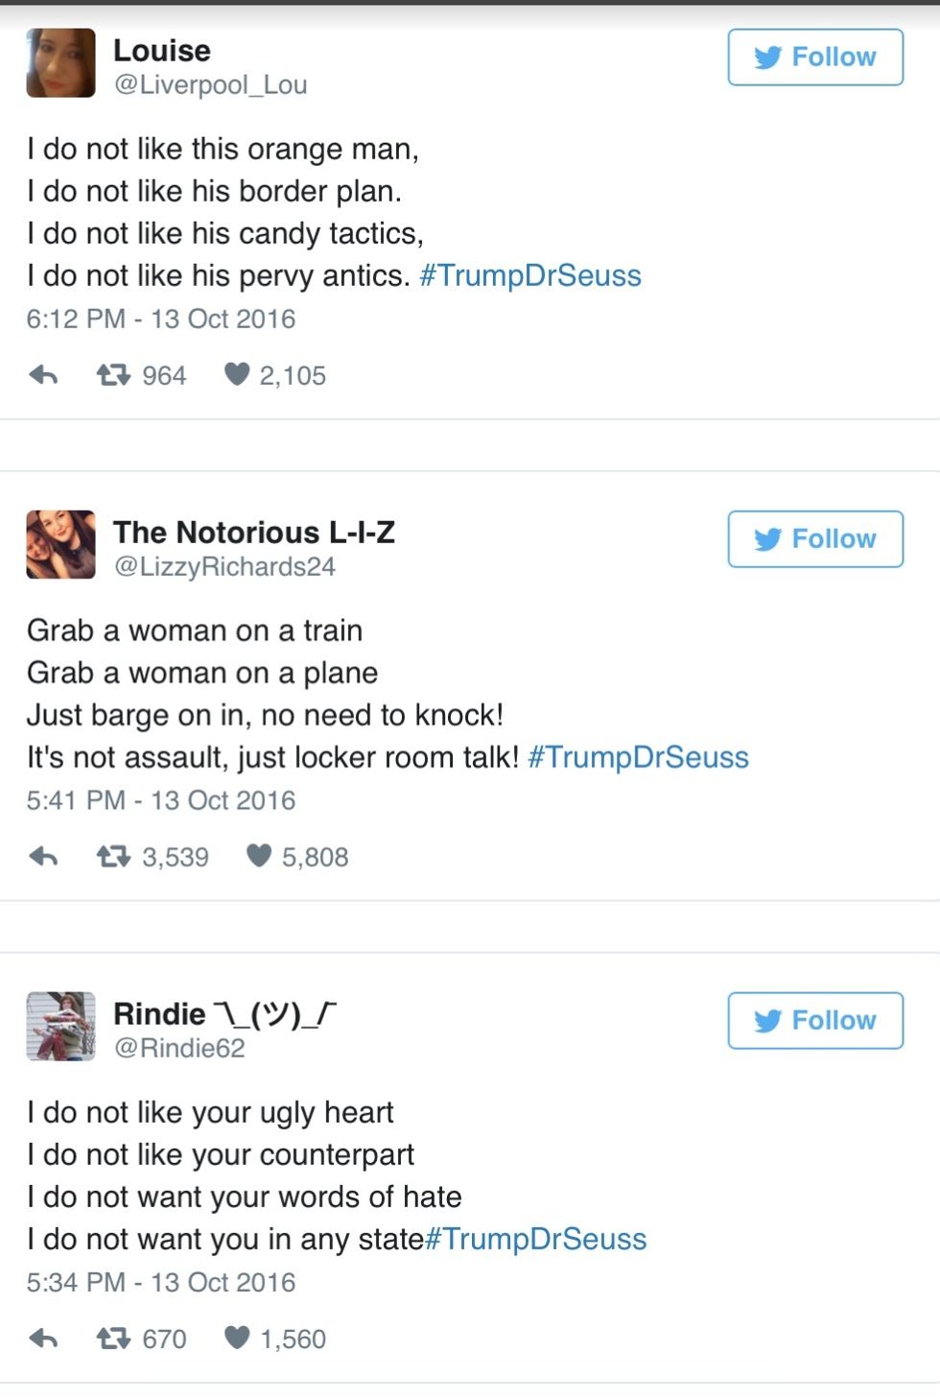Open the @Liverpool_Lou handle link
Image resolution: width=940 pixels, height=1400 pixels.
(211, 85)
